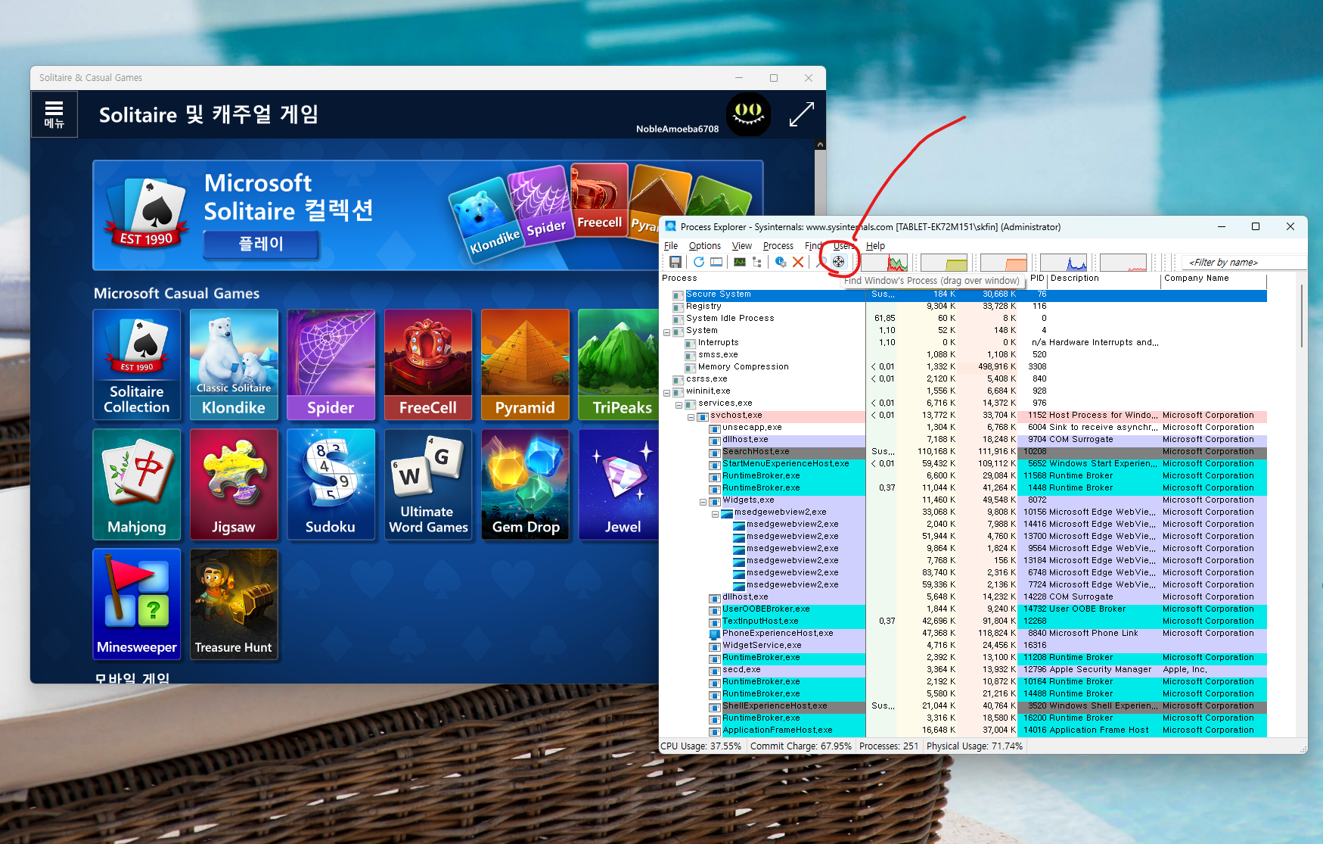
Task: Open the Users menu
Action: coord(844,246)
